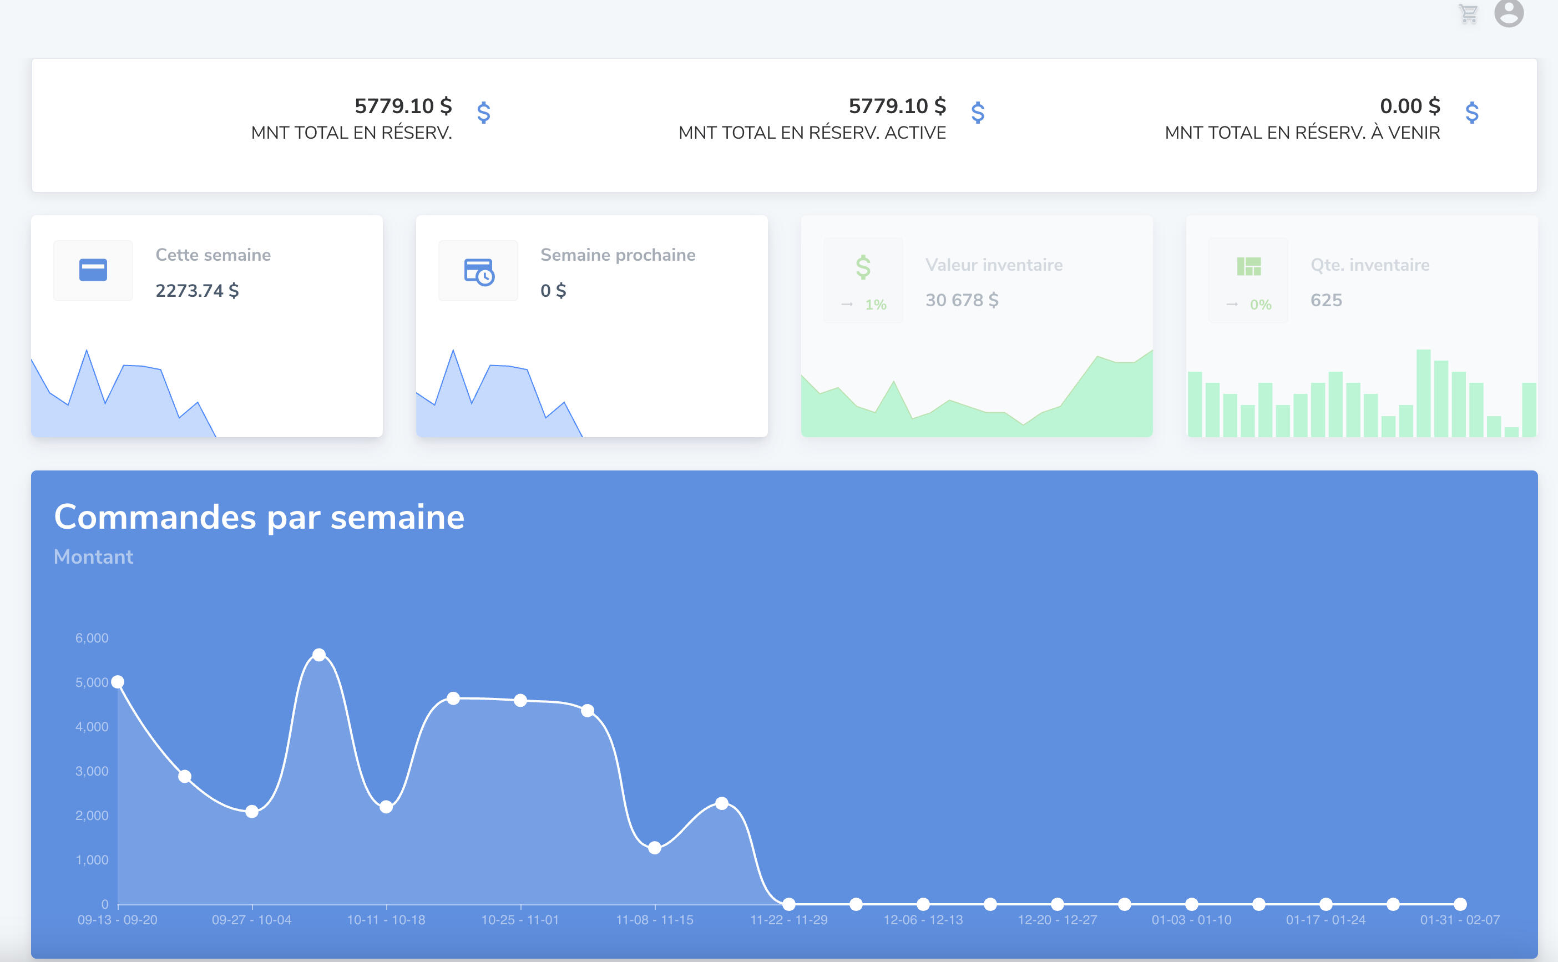Open the Cette semaine card amount 2273.74 $
This screenshot has width=1558, height=962.
pos(197,291)
